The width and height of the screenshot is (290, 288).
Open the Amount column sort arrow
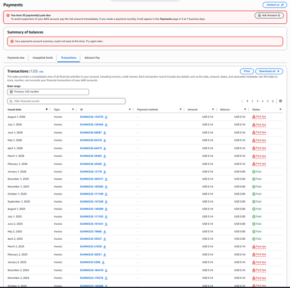(213, 109)
